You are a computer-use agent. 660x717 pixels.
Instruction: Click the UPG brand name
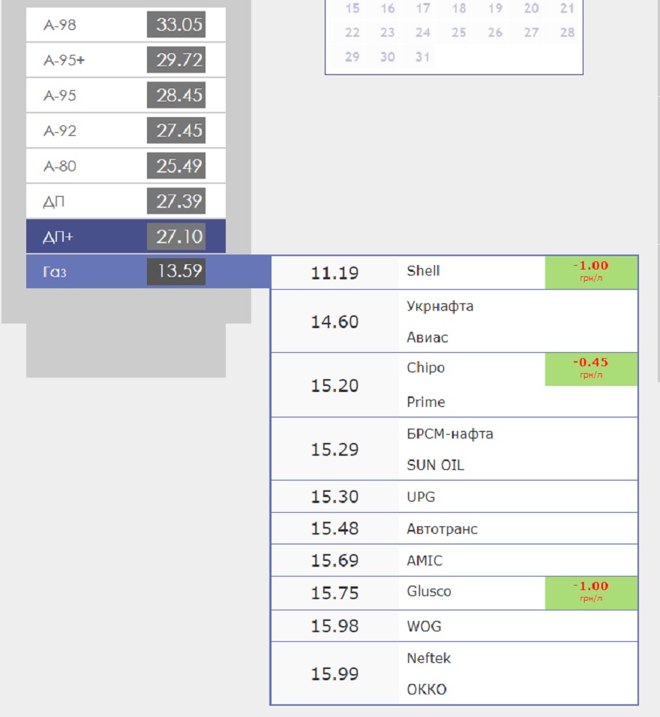(x=421, y=496)
